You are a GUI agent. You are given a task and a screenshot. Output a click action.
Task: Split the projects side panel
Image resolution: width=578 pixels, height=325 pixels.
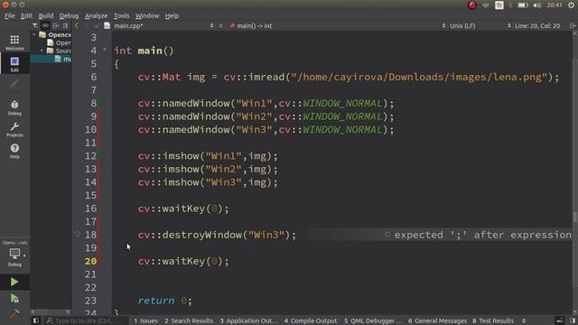[55, 25]
